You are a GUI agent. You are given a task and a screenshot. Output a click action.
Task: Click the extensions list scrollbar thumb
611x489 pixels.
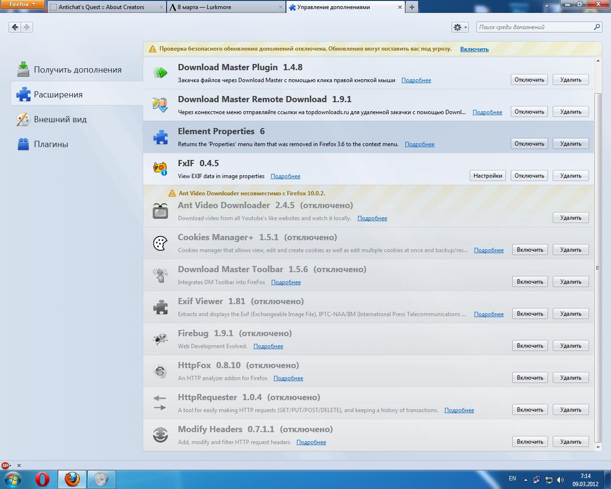click(598, 267)
